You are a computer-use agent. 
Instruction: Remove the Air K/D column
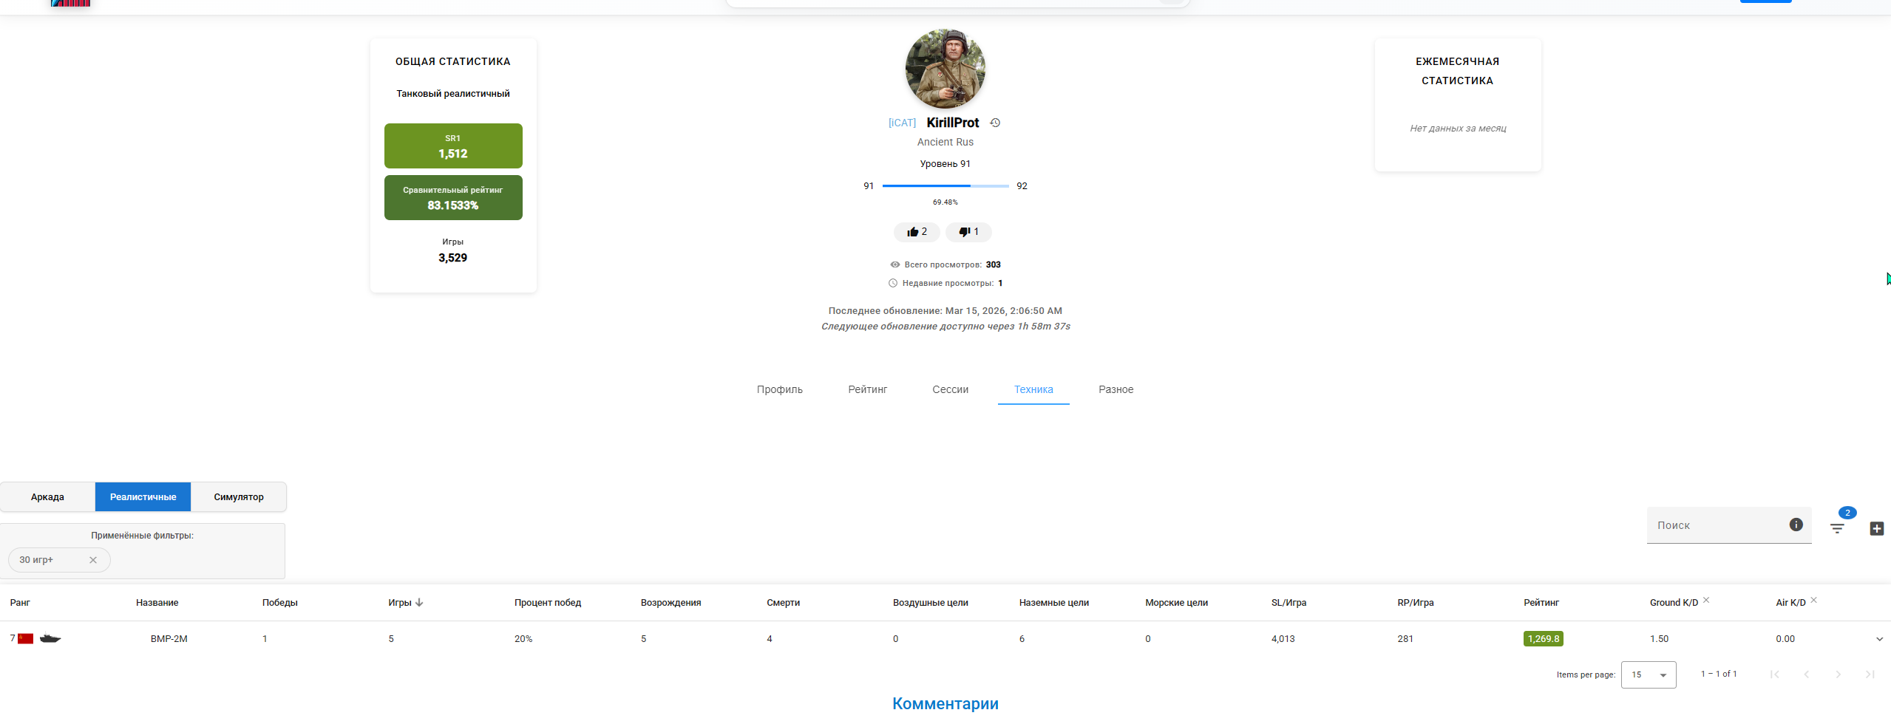pyautogui.click(x=1813, y=600)
